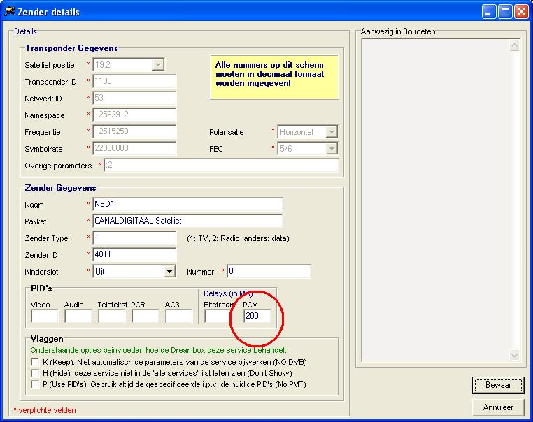Select the Pakket input field

pyautogui.click(x=187, y=221)
